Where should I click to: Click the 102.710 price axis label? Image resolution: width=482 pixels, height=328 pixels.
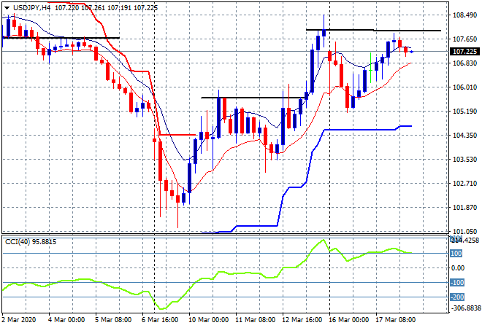click(x=464, y=184)
